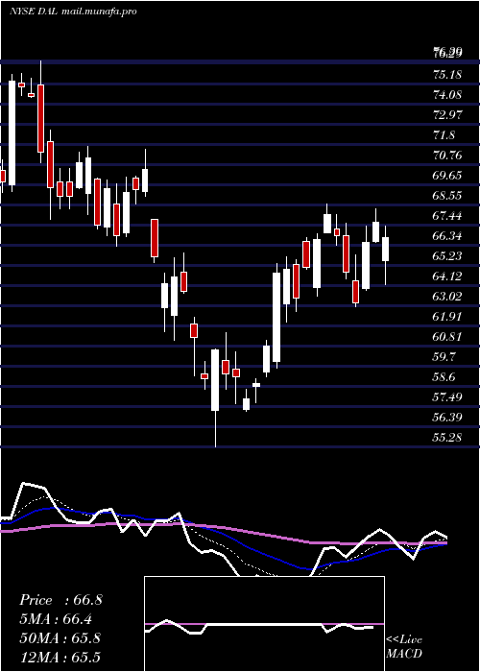This screenshot has width=480, height=672.
Task: Select the 55.28 price axis label
Action: tap(447, 437)
